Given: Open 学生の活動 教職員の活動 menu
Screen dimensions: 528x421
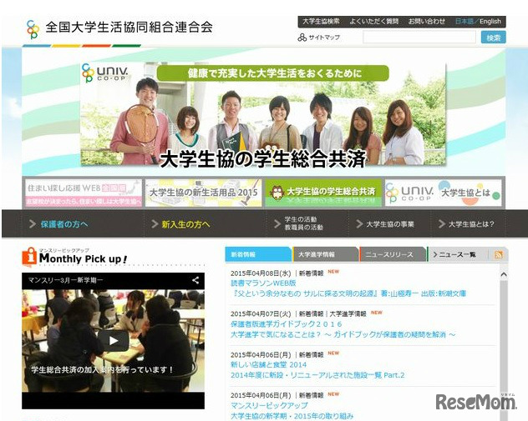Looking at the screenshot, I should [x=304, y=223].
